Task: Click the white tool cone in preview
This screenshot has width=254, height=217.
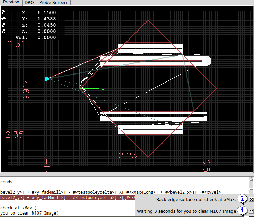Action: coord(206,61)
